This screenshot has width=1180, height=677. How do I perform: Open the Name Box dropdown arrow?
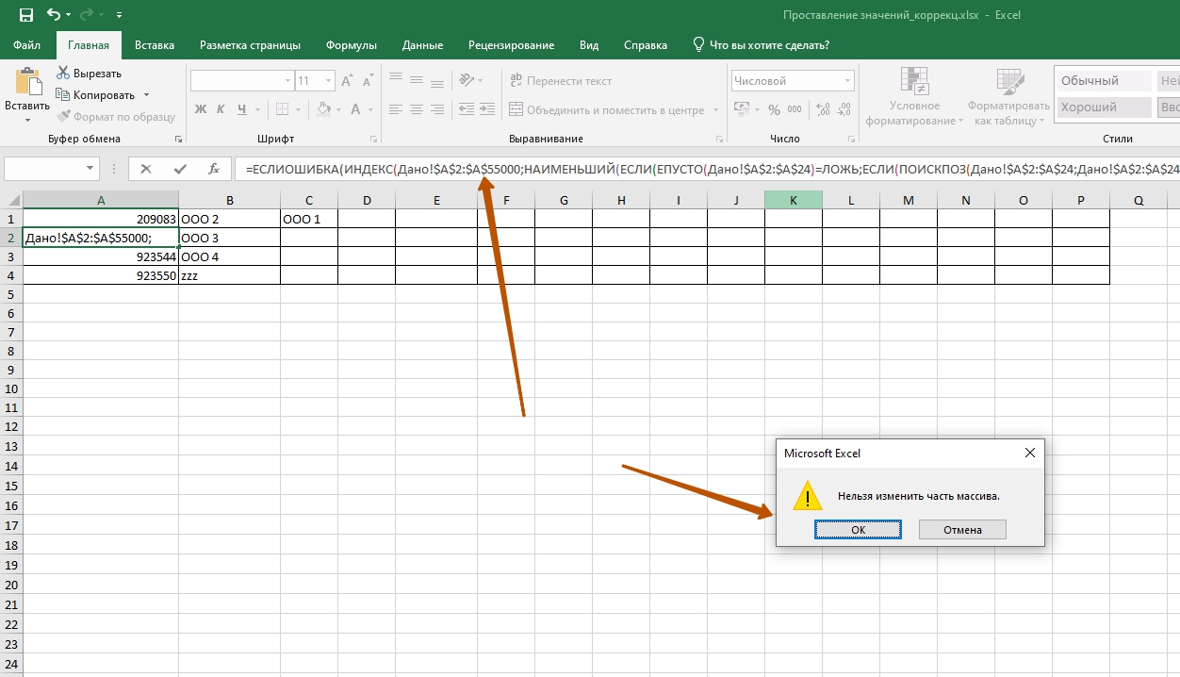[90, 170]
